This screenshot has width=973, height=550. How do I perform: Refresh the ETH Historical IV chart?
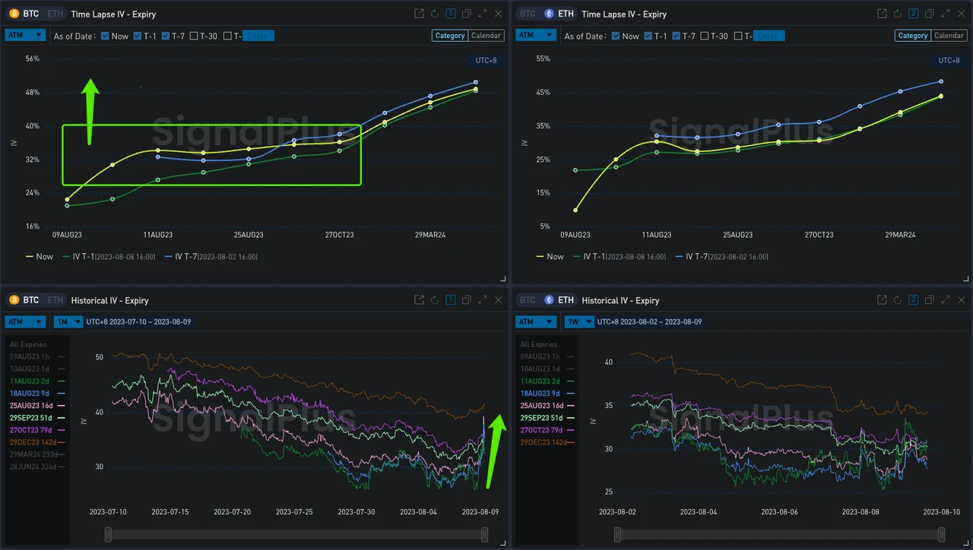click(x=898, y=300)
